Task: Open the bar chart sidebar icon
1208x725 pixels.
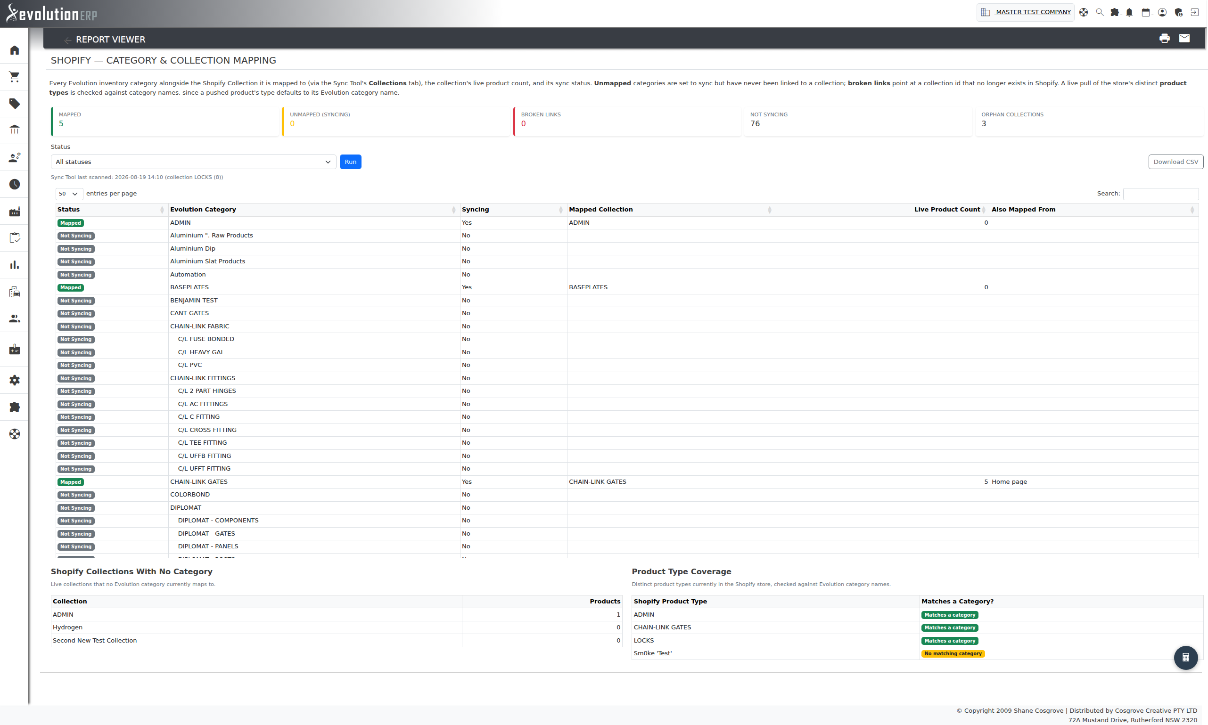Action: tap(15, 265)
